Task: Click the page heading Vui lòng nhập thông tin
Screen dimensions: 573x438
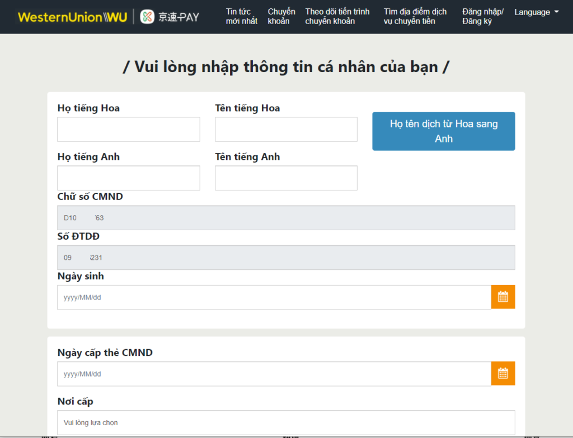Action: pos(286,67)
